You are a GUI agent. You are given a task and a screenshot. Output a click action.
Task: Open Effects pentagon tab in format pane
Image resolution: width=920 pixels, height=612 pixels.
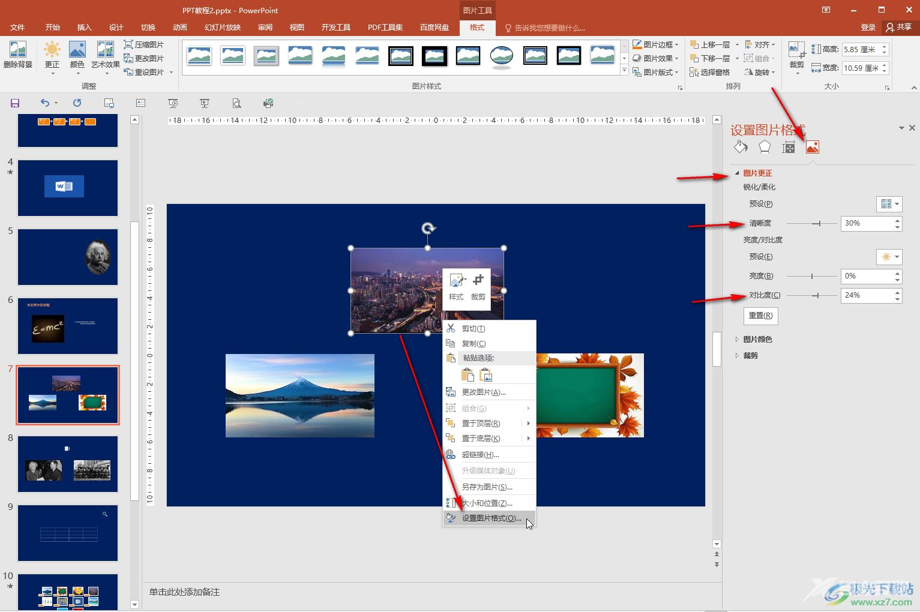click(765, 147)
